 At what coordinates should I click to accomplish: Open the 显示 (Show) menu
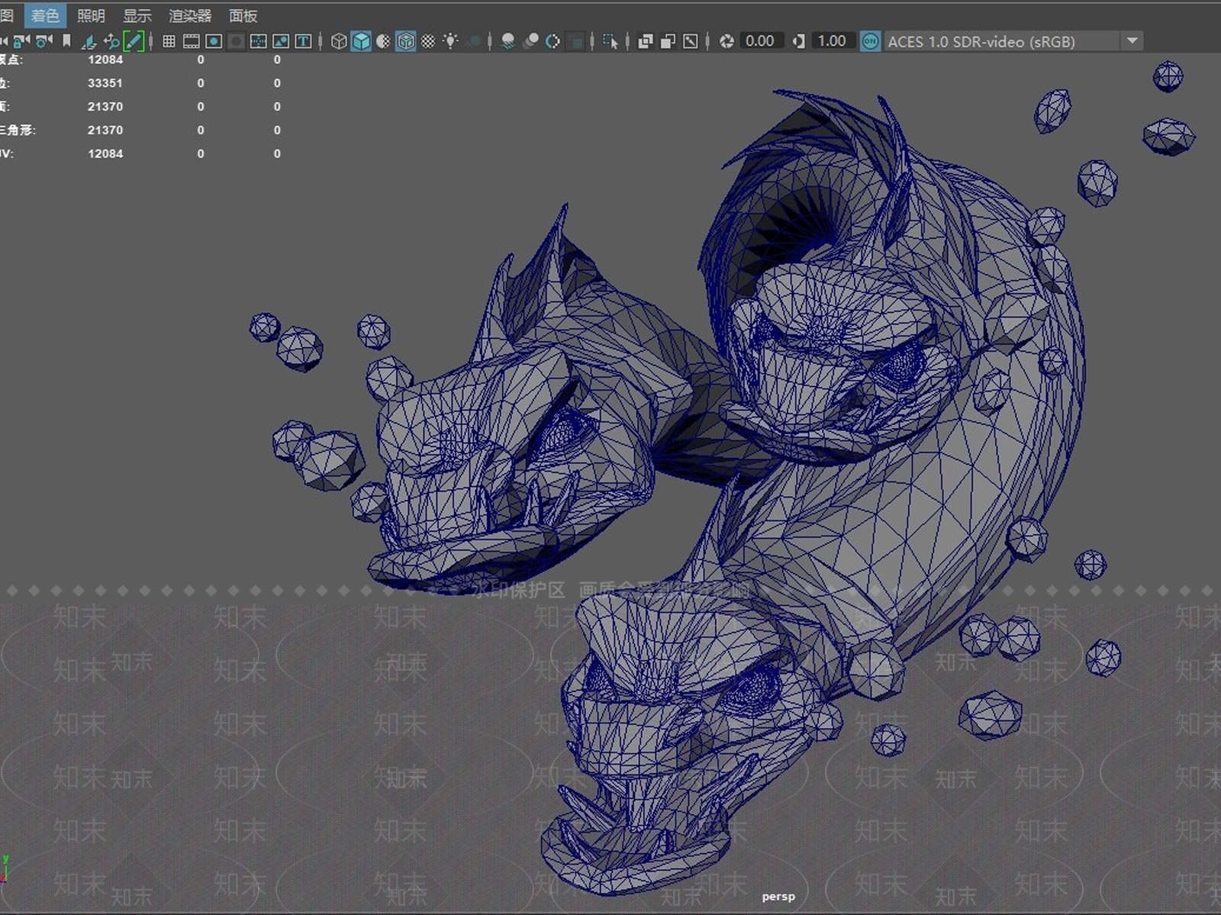pyautogui.click(x=137, y=15)
